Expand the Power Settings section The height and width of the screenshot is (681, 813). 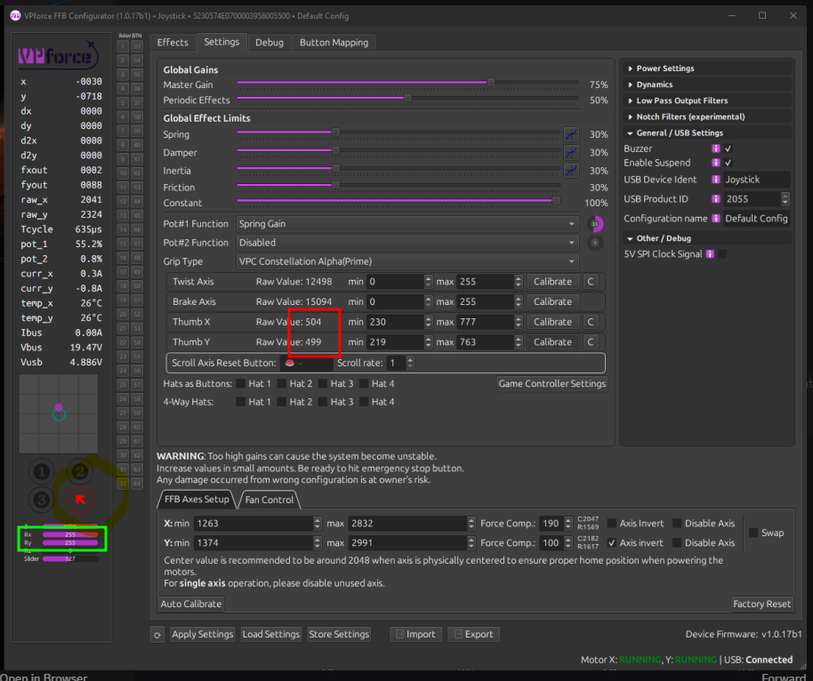[706, 68]
